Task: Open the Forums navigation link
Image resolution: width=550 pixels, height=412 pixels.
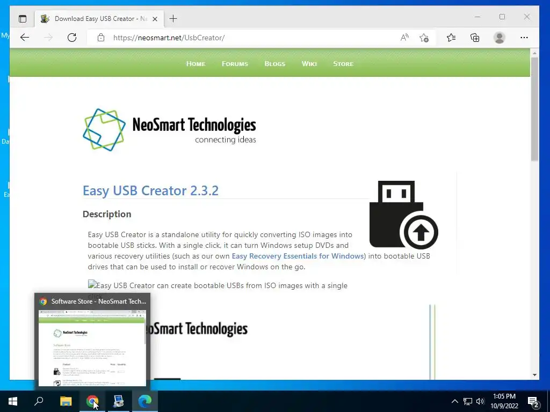Action: click(235, 64)
